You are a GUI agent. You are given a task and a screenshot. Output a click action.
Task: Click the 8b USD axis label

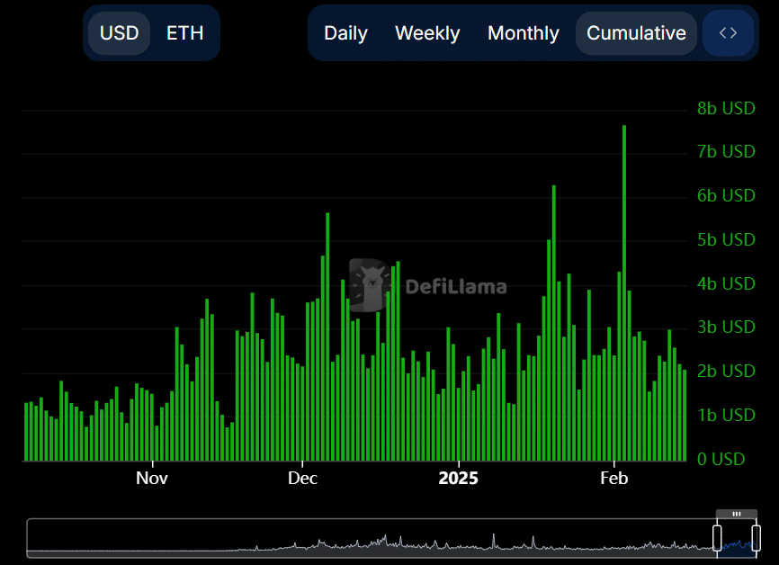[726, 108]
